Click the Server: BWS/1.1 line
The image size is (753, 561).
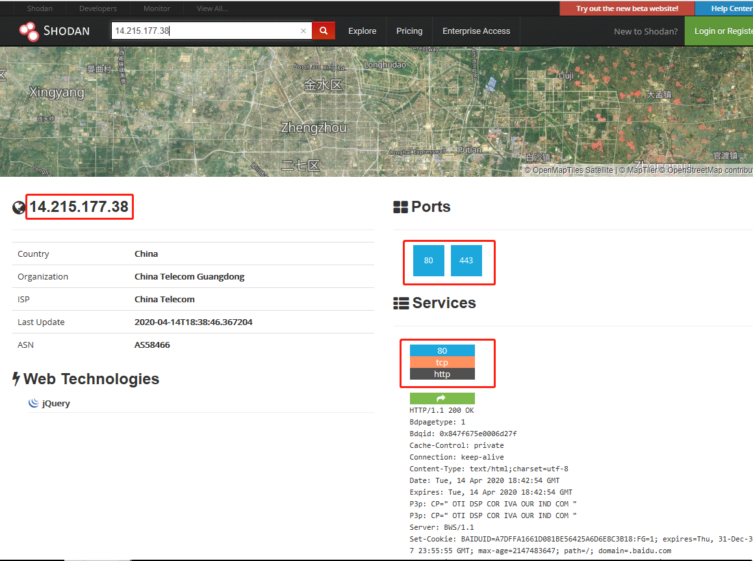click(x=441, y=527)
